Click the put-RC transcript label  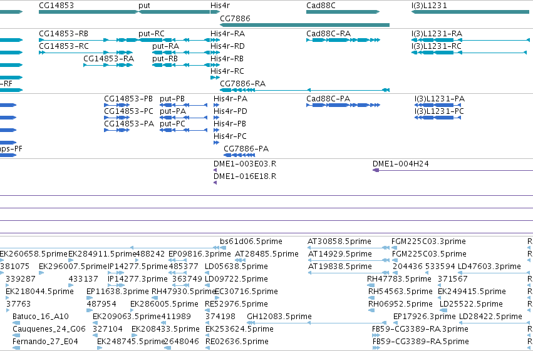point(152,34)
